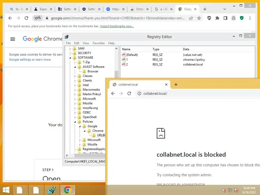Open Chrome taskbar icon
This screenshot has width=260, height=195.
(x=68, y=190)
